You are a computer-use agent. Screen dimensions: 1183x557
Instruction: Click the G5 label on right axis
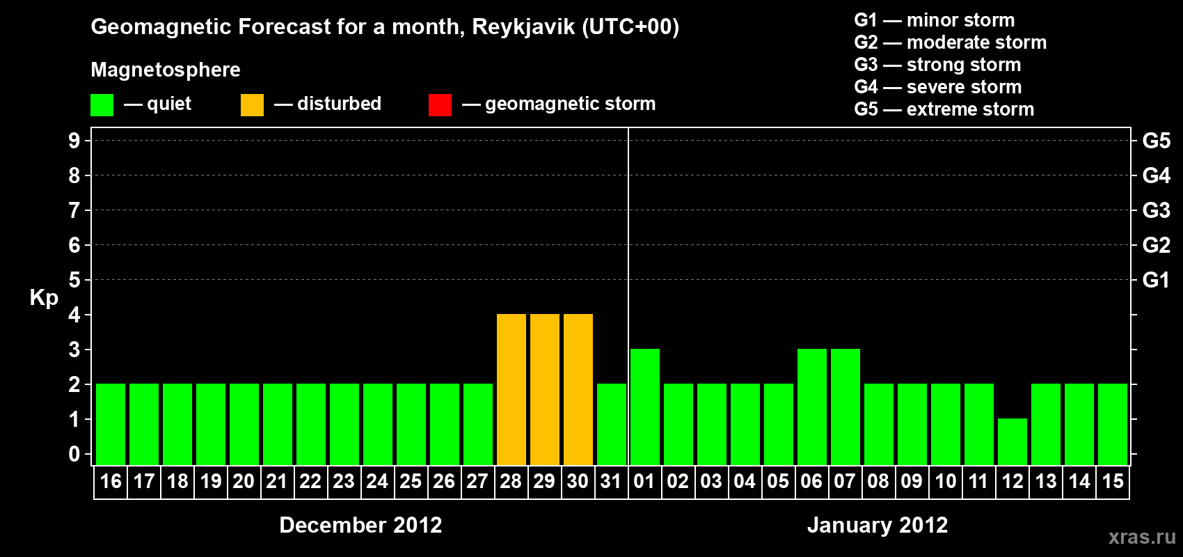tap(1157, 141)
